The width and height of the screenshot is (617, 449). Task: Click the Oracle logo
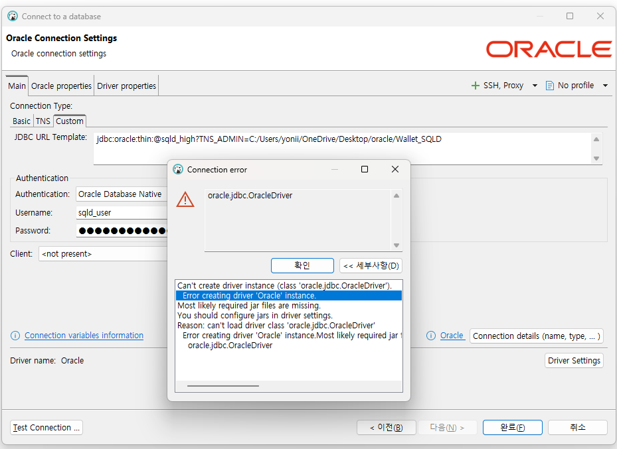(x=549, y=49)
